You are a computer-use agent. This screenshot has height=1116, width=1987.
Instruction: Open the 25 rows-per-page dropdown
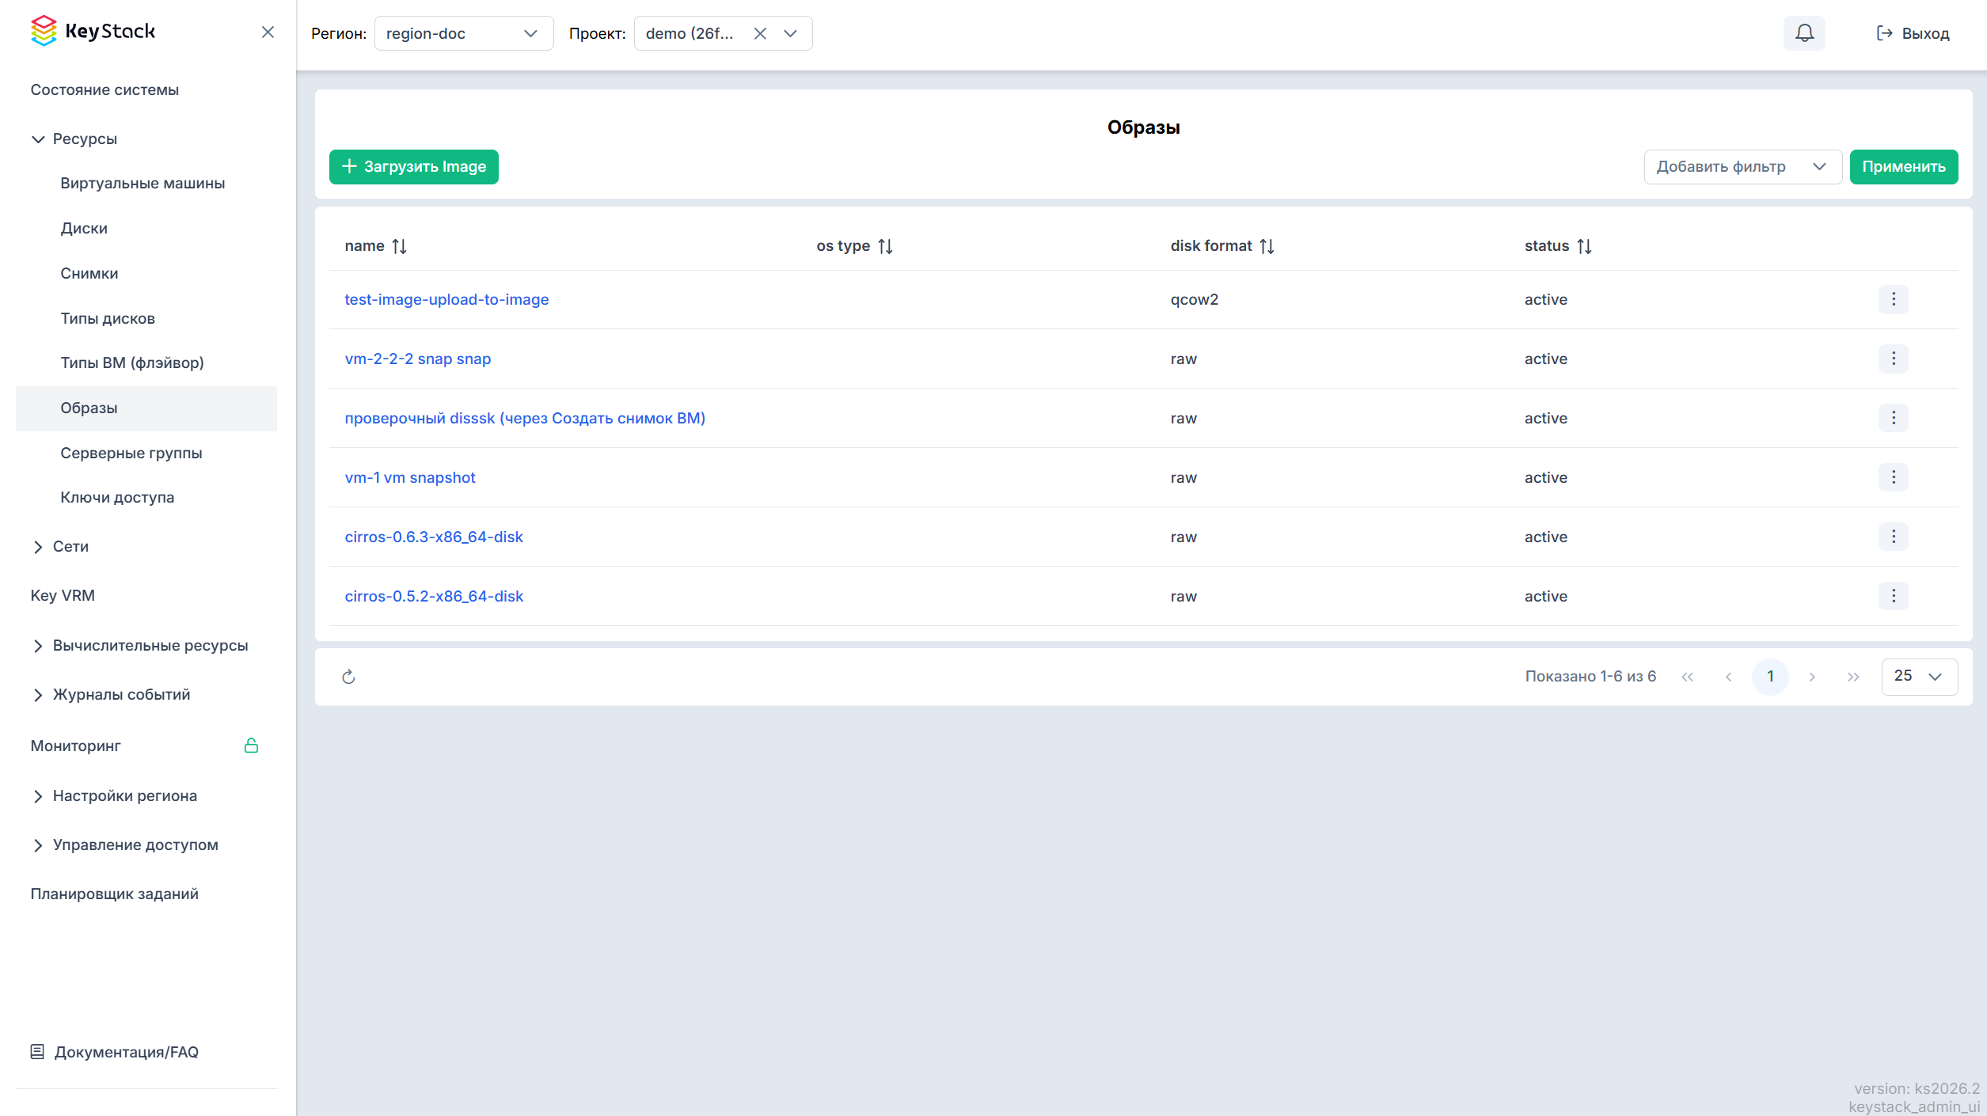[1920, 677]
